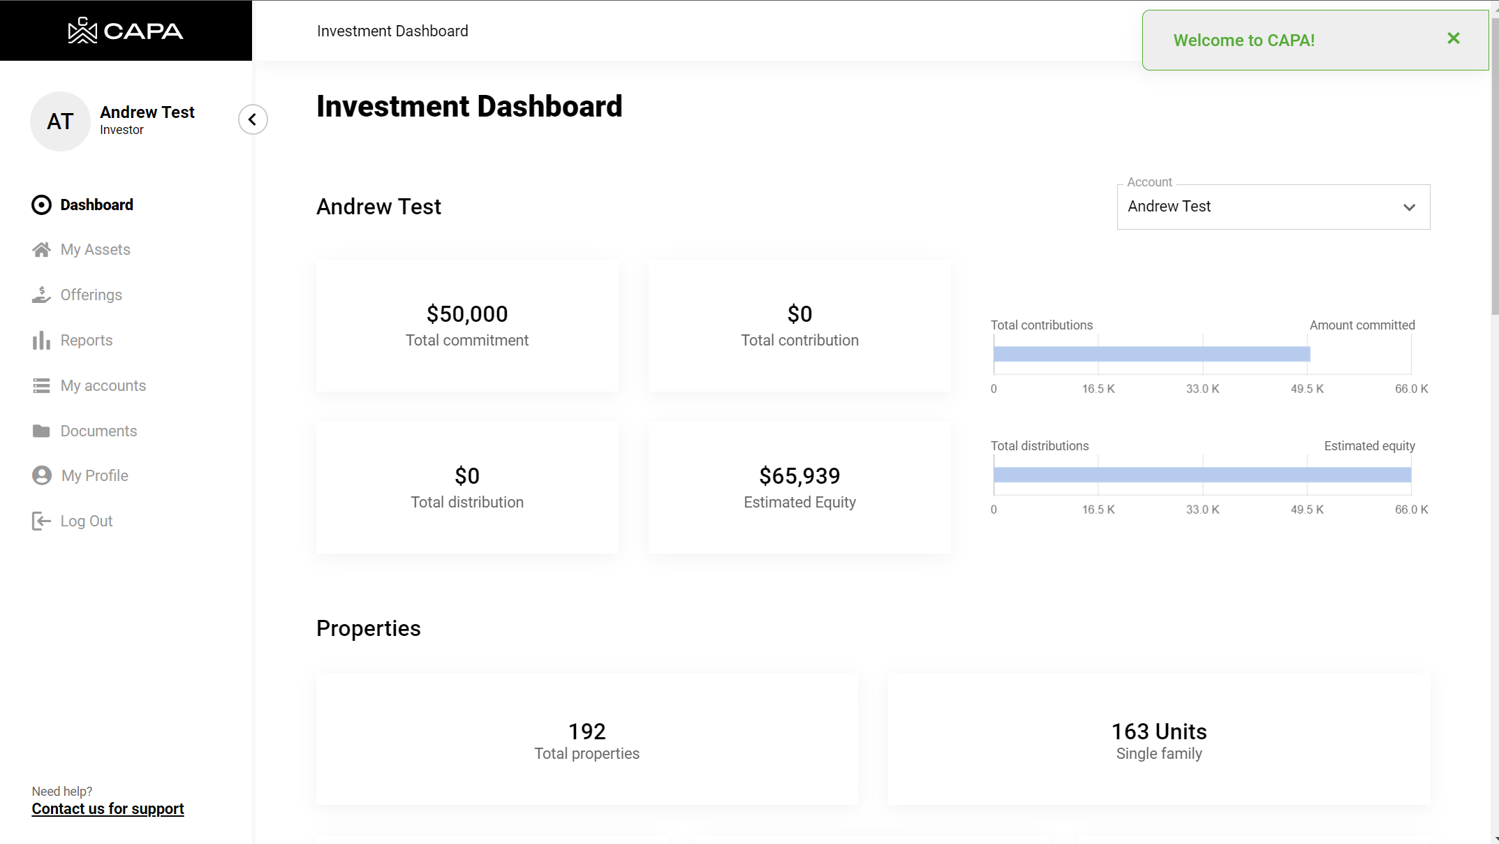
Task: Click the AT user avatar
Action: [x=60, y=121]
